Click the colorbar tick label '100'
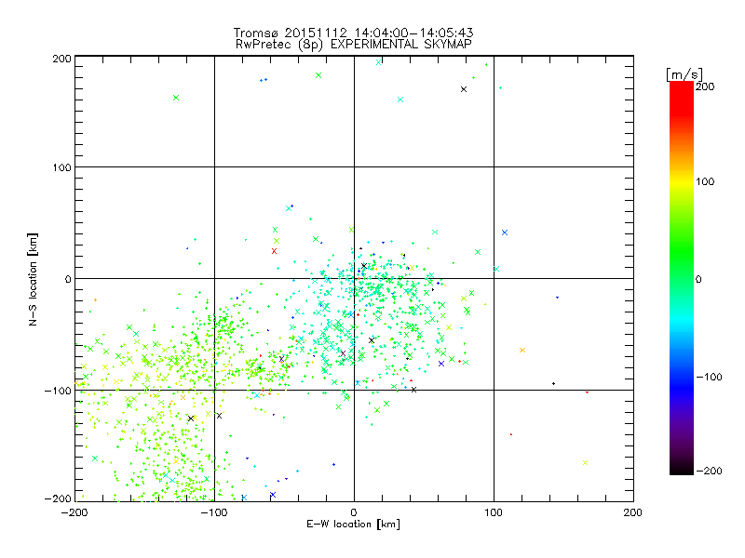The height and width of the screenshot is (558, 745). pos(705,181)
